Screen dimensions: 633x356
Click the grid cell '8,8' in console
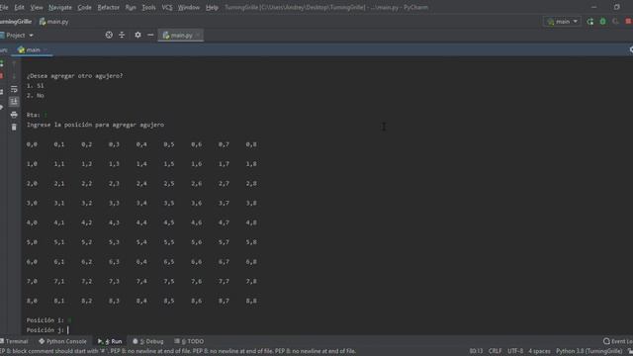pyautogui.click(x=251, y=301)
